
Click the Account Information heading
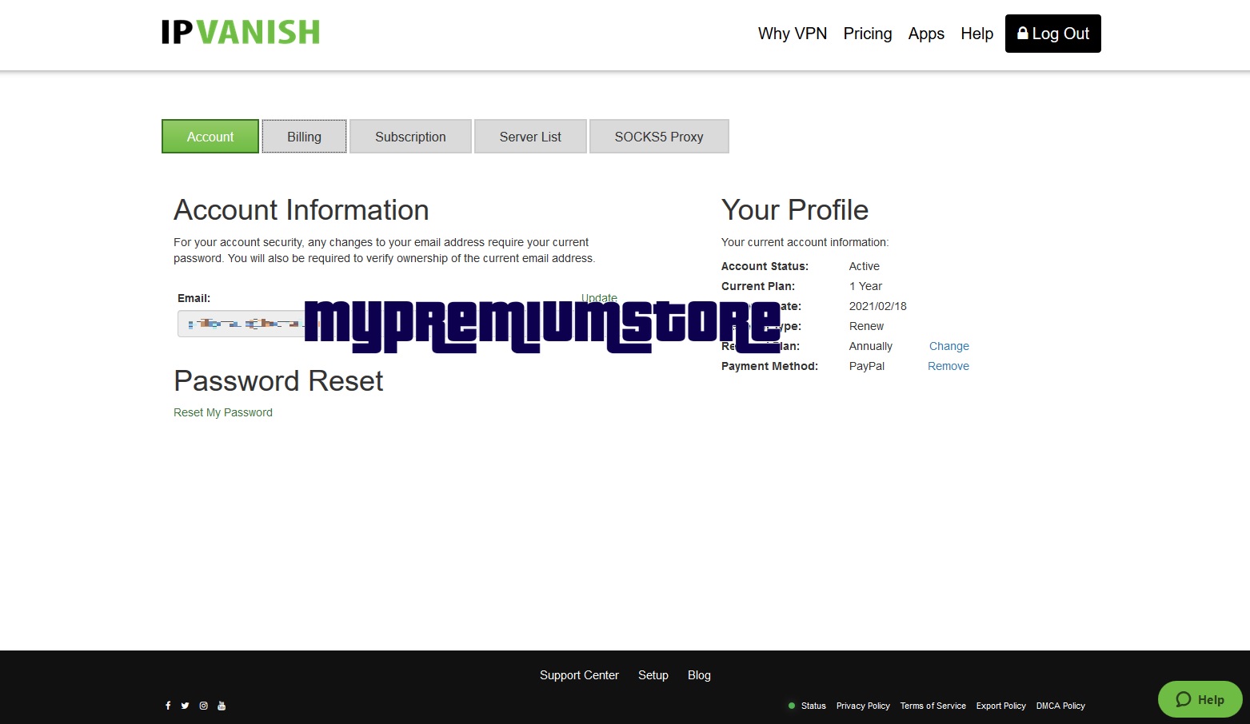tap(302, 210)
